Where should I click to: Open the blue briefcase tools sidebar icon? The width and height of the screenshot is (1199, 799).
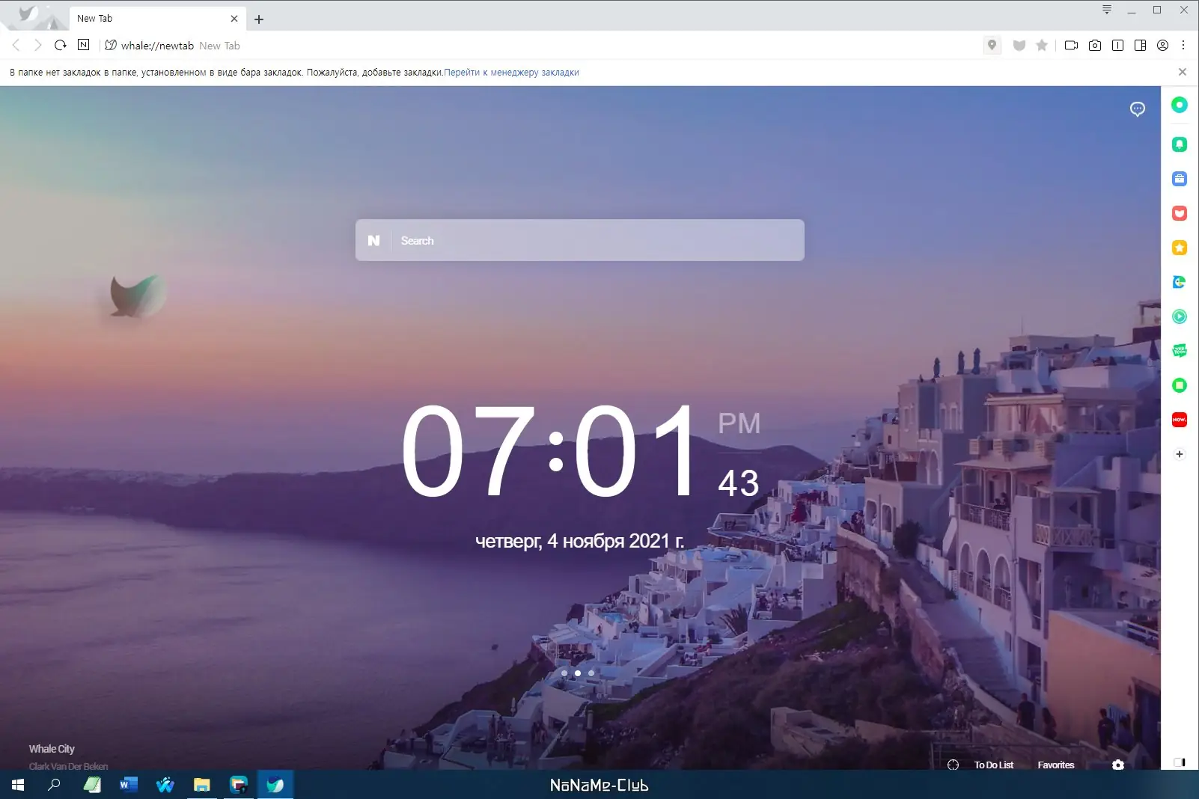tap(1179, 179)
